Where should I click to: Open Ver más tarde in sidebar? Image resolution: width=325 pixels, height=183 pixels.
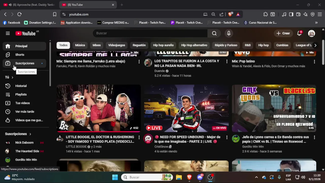pyautogui.click(x=24, y=112)
